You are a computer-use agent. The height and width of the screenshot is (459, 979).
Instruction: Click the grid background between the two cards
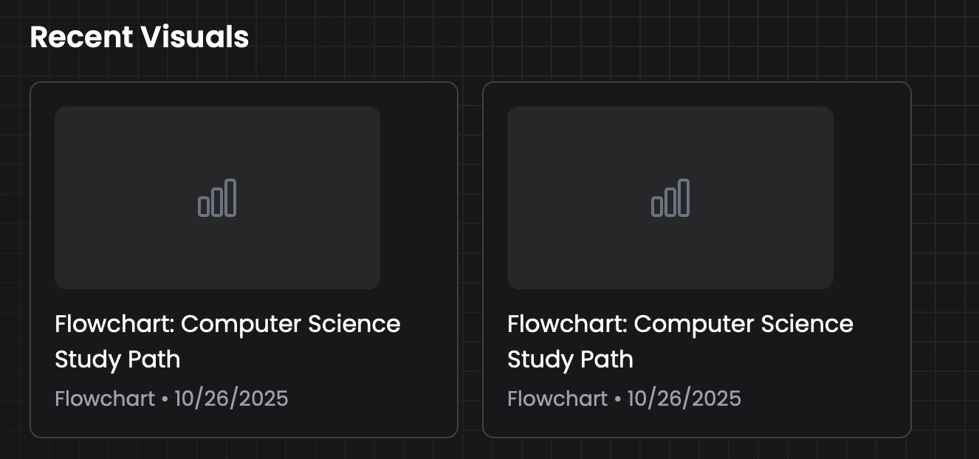[470, 259]
